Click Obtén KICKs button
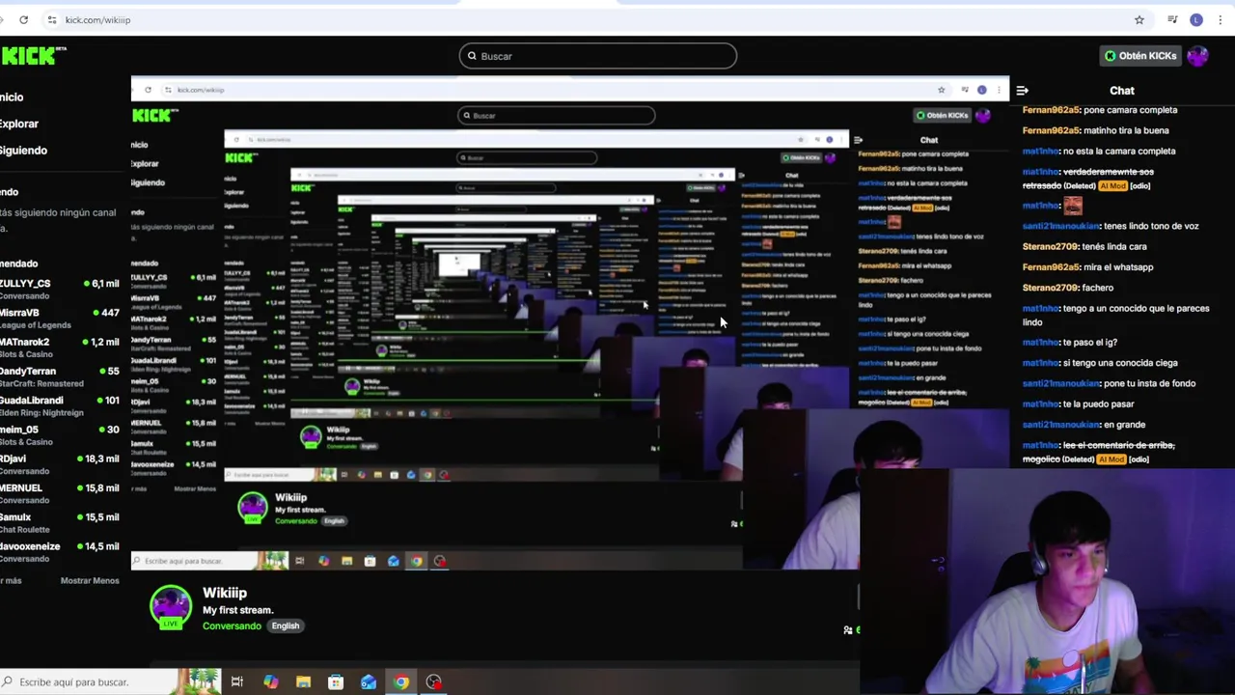The width and height of the screenshot is (1235, 695). (1140, 56)
